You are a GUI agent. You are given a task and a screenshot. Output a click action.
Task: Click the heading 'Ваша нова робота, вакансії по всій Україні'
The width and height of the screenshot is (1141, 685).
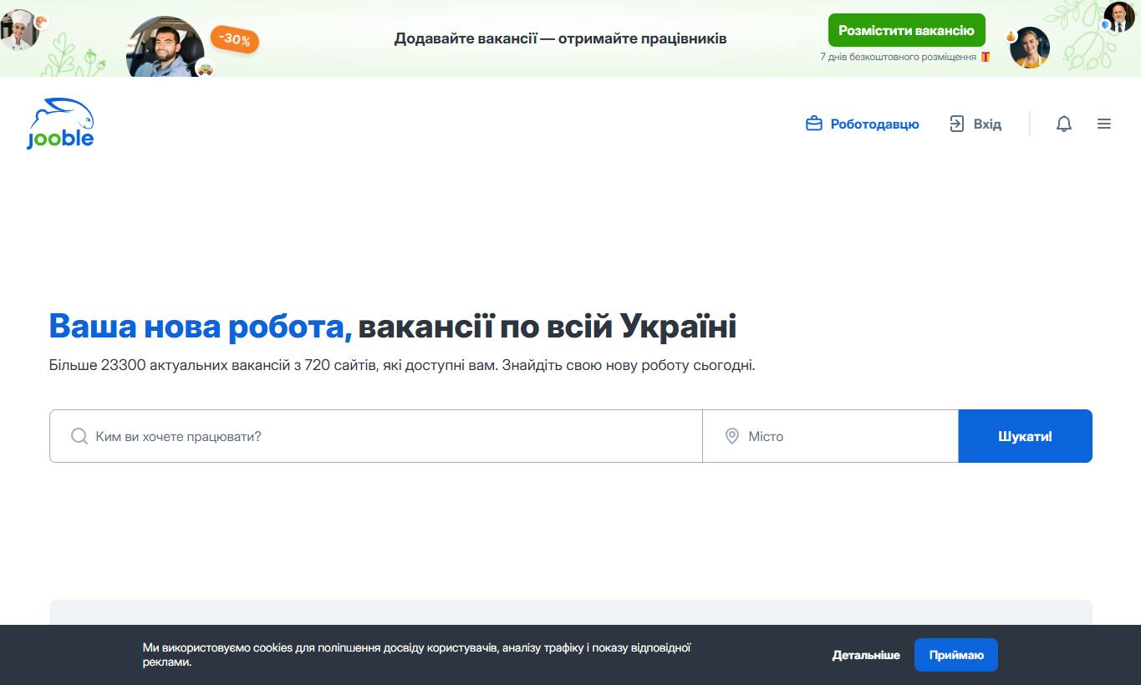pos(393,327)
